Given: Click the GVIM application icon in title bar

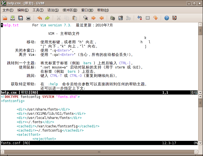Looking at the screenshot, I should pyautogui.click(x=3, y=3).
